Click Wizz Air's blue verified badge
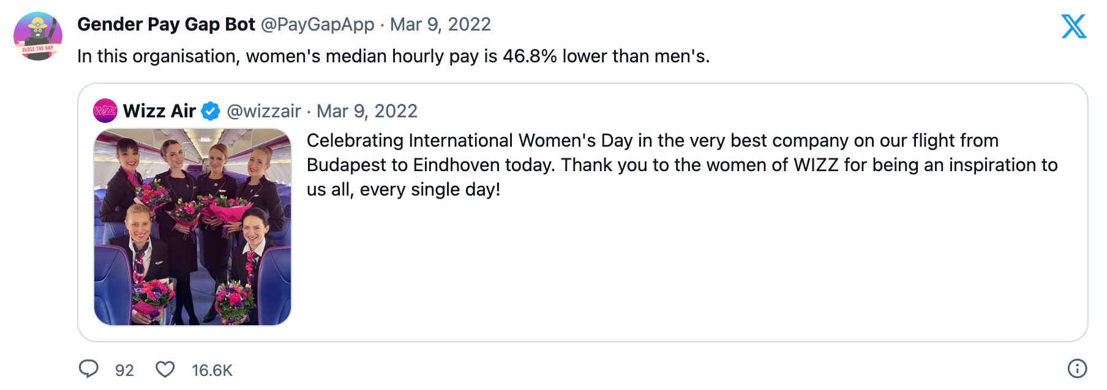Image resolution: width=1107 pixels, height=390 pixels. click(x=211, y=111)
